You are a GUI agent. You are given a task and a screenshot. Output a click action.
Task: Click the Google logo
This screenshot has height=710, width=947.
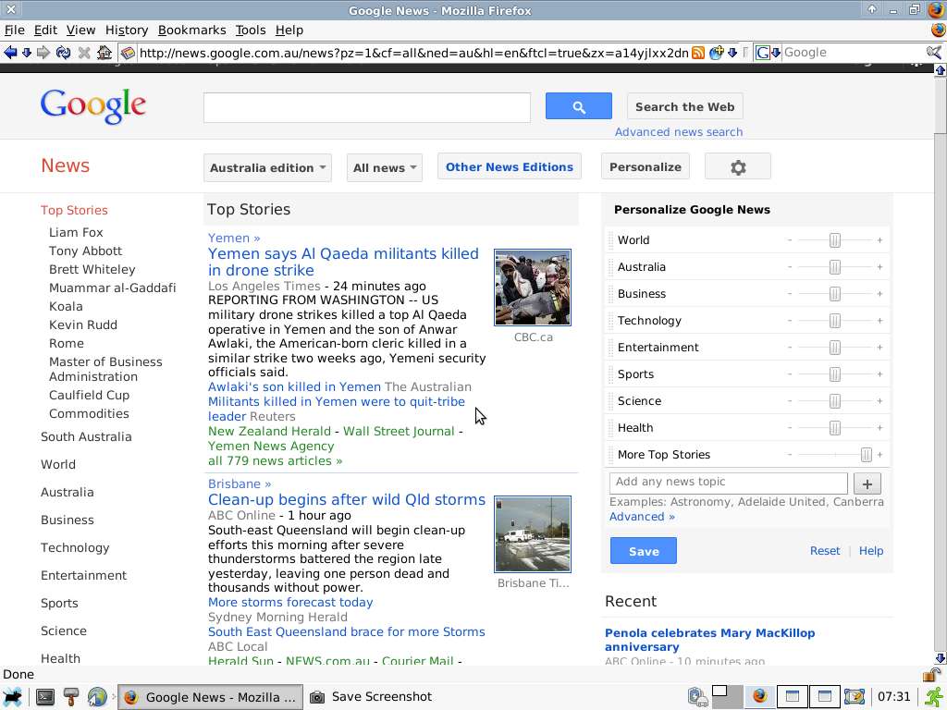[93, 106]
